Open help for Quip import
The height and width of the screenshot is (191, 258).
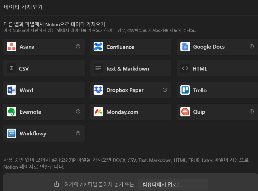click(251, 112)
